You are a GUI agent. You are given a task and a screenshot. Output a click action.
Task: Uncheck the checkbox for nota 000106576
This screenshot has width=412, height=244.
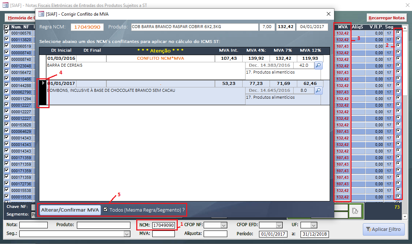click(x=6, y=33)
